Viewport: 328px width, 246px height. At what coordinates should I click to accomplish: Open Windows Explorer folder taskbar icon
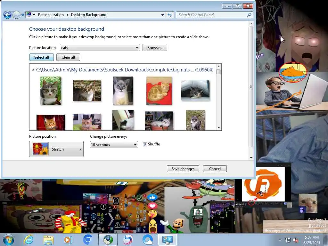coord(48,240)
